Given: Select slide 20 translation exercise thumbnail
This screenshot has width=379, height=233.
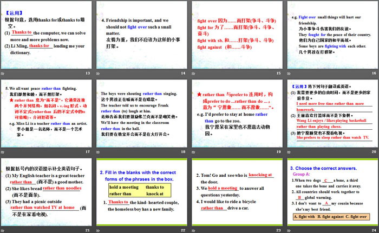Looking at the screenshot, I should click(332, 114).
